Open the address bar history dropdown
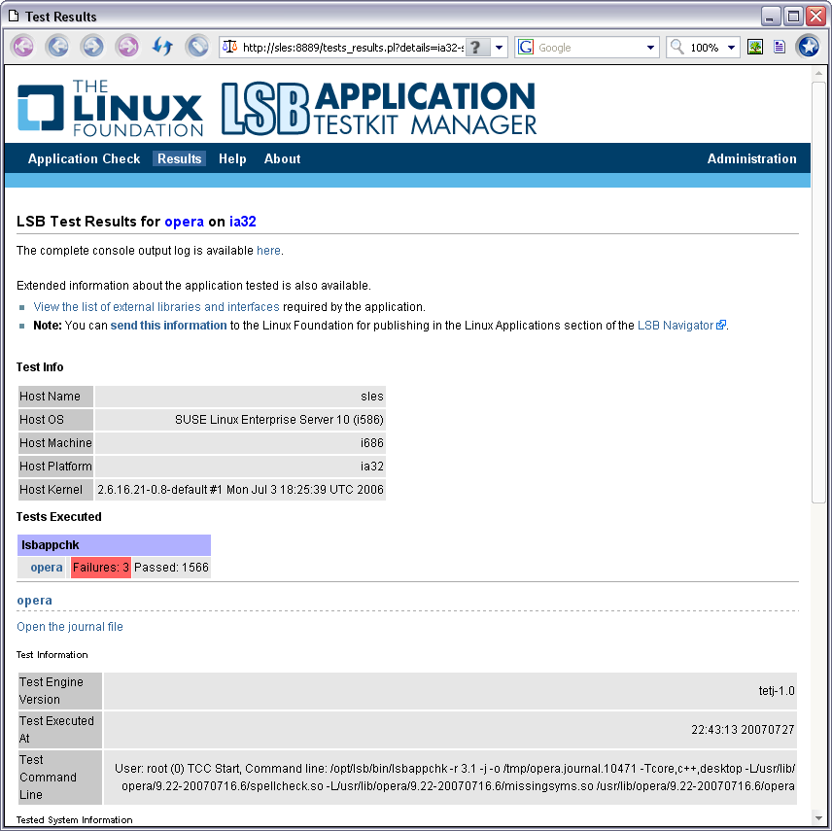Viewport: 832px width, 831px height. [x=499, y=48]
